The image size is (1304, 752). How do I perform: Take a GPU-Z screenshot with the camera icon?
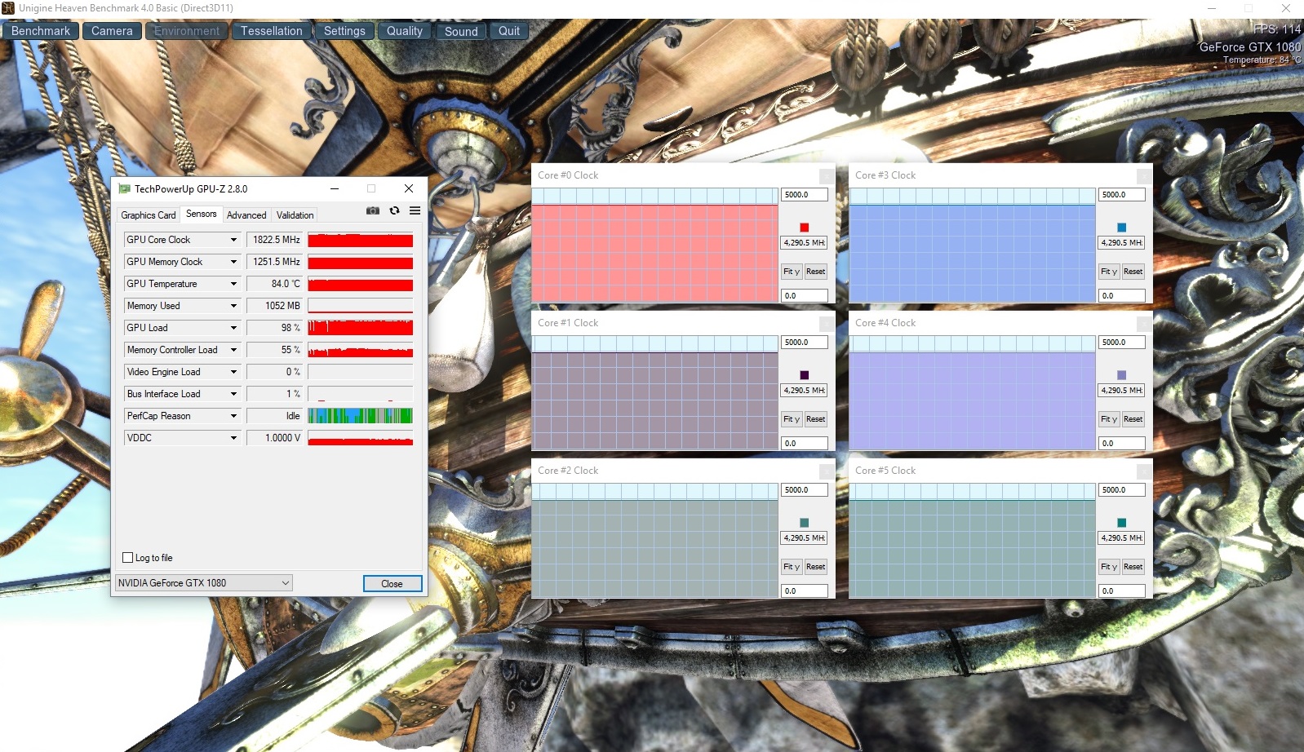point(373,210)
